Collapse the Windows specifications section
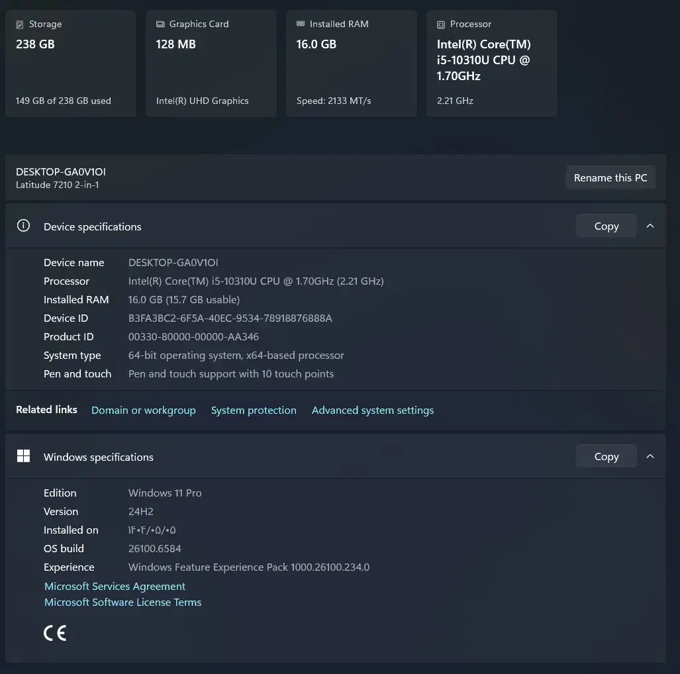This screenshot has width=680, height=674. pos(650,456)
